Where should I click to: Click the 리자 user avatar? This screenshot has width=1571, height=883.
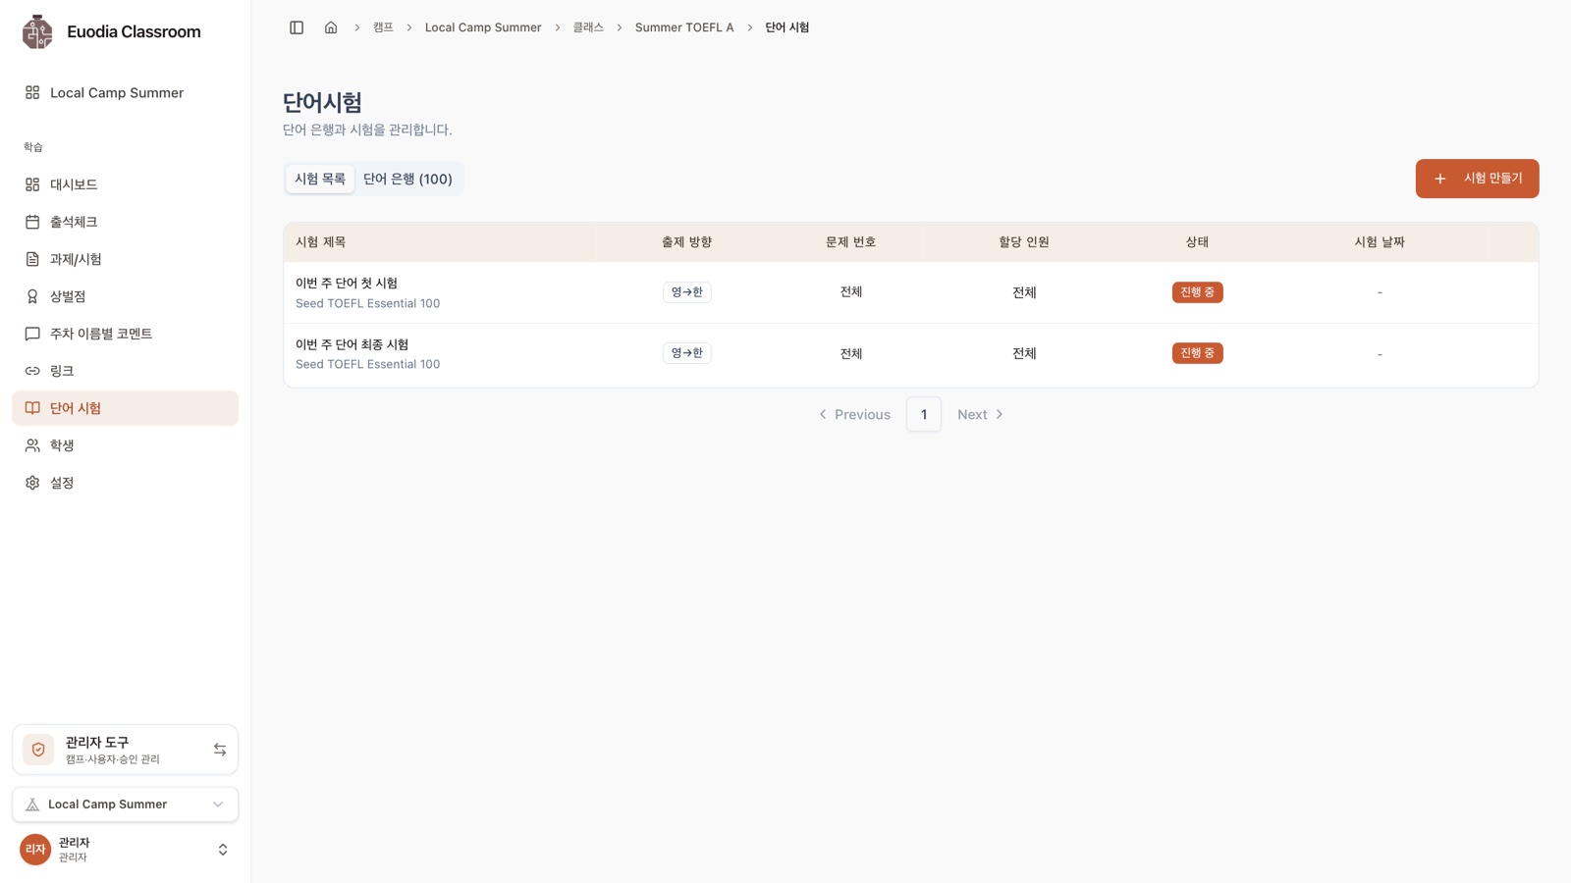(x=35, y=850)
